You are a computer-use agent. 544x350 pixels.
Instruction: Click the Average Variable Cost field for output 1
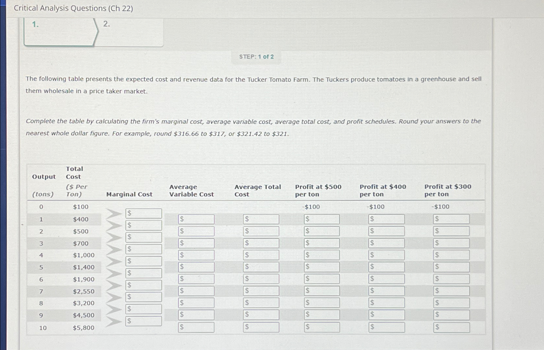click(x=196, y=219)
